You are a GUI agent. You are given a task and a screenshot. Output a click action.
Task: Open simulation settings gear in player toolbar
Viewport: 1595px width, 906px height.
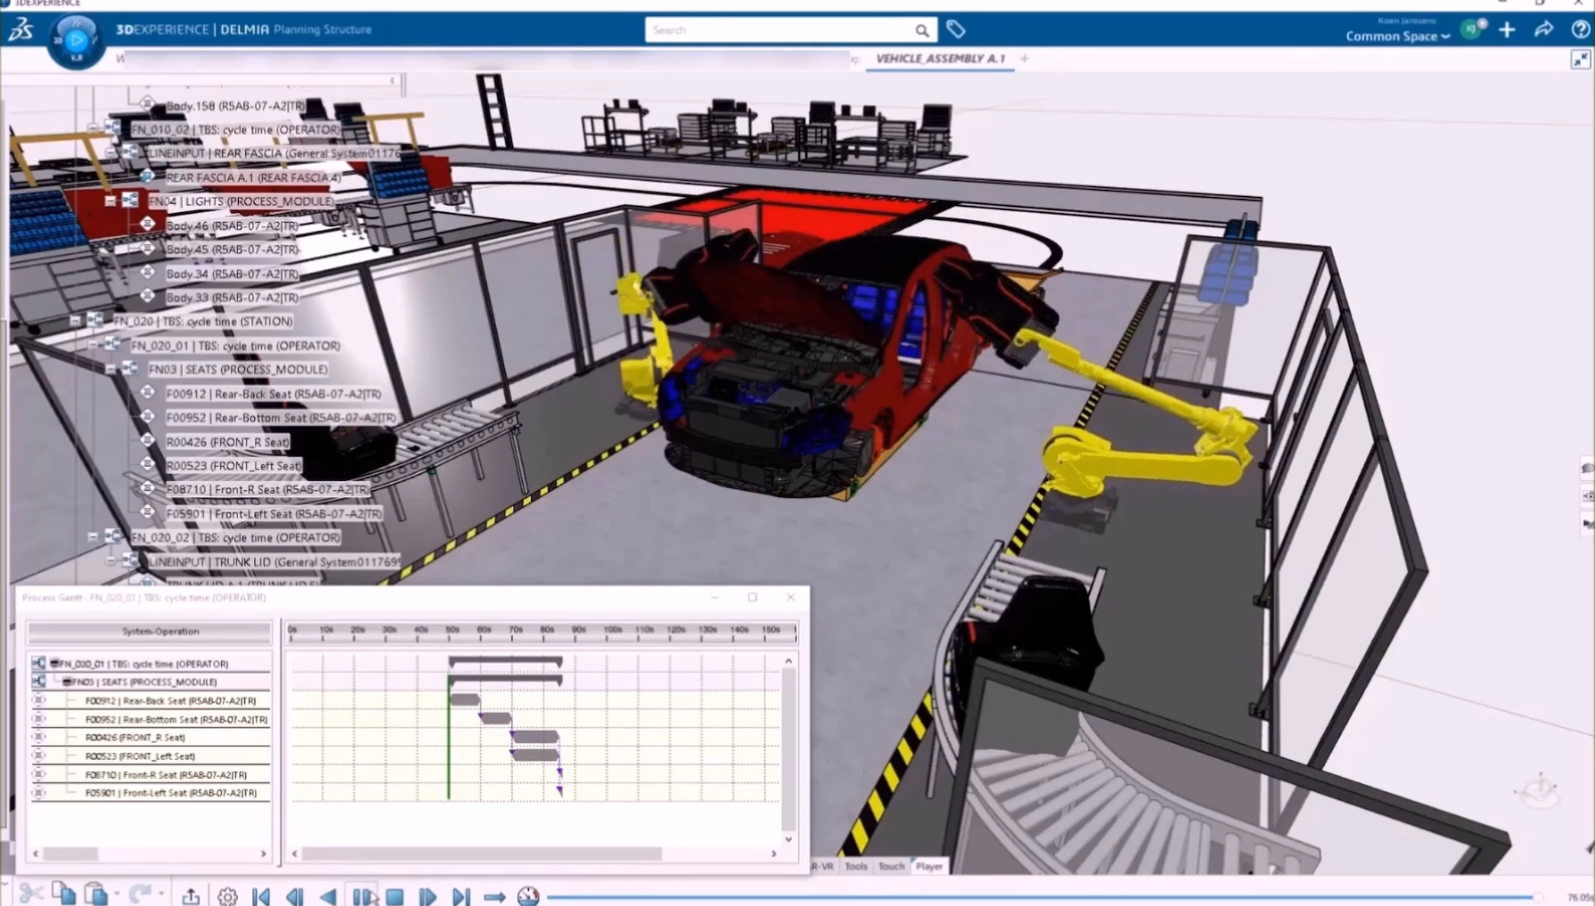227,896
